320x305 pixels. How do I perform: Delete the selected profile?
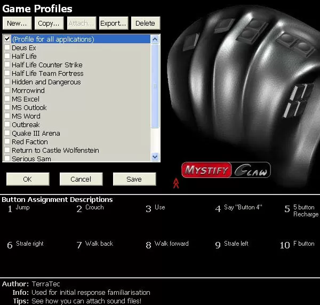[x=146, y=24]
